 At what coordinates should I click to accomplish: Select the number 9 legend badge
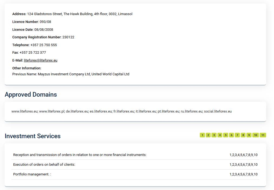249,135
